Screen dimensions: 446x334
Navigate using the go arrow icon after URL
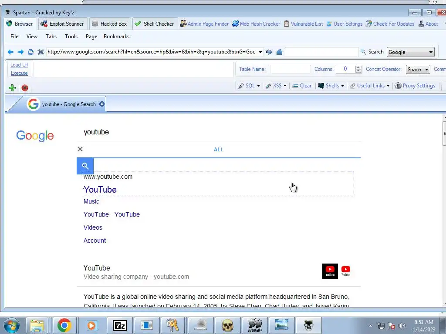point(269,52)
